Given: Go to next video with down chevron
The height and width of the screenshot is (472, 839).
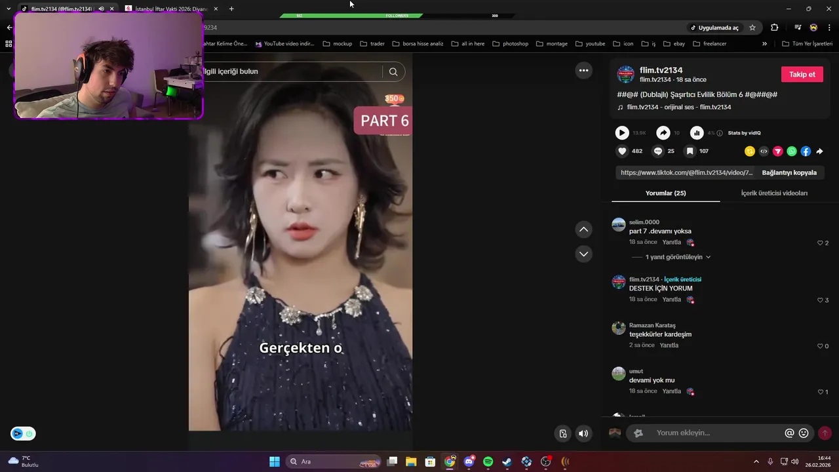Looking at the screenshot, I should point(583,254).
